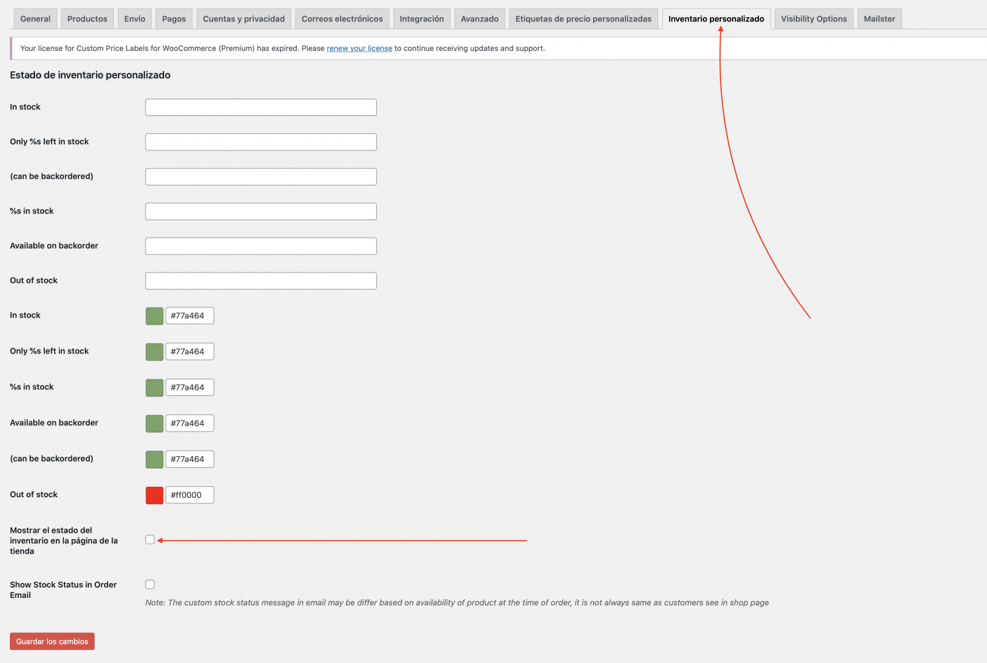Open the Available on backorder color swatch

pyautogui.click(x=154, y=424)
